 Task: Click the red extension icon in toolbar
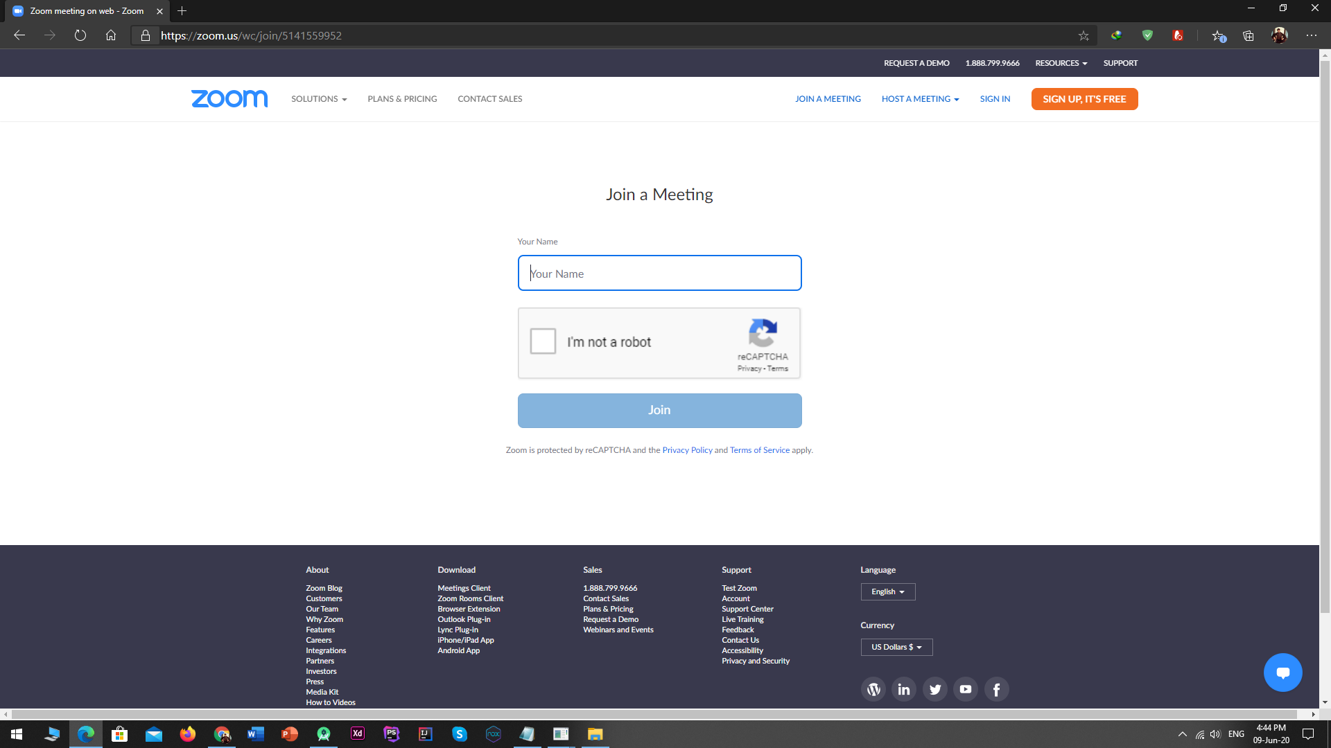(1178, 35)
